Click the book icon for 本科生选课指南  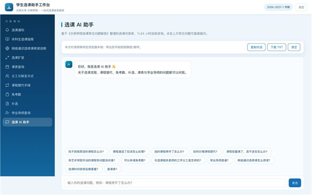coord(7,39)
